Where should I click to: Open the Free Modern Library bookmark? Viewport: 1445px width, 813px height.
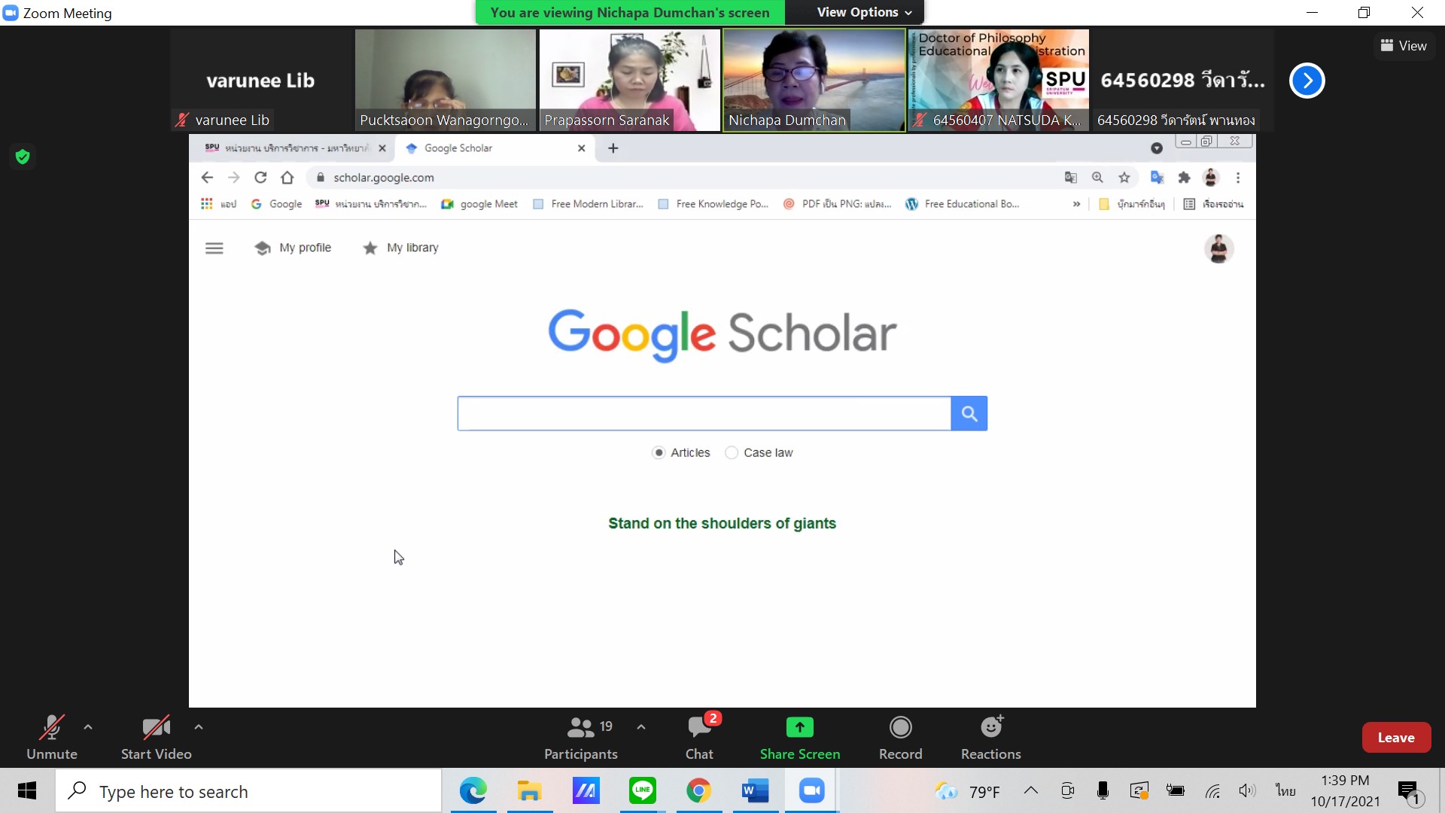(x=588, y=204)
